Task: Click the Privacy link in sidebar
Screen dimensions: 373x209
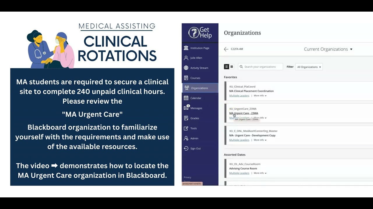Action: [187, 177]
